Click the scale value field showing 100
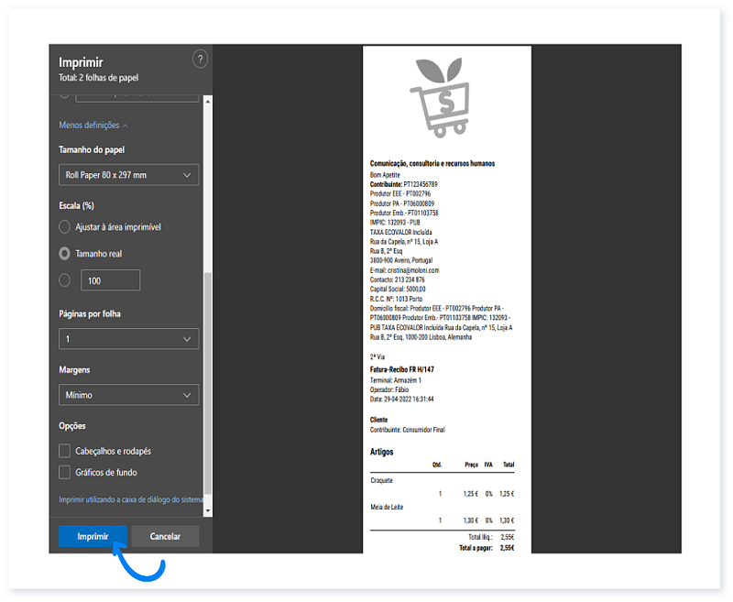Image resolution: width=733 pixels, height=602 pixels. click(110, 280)
